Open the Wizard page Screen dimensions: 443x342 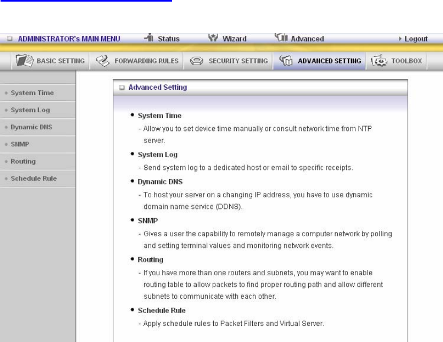tap(235, 38)
